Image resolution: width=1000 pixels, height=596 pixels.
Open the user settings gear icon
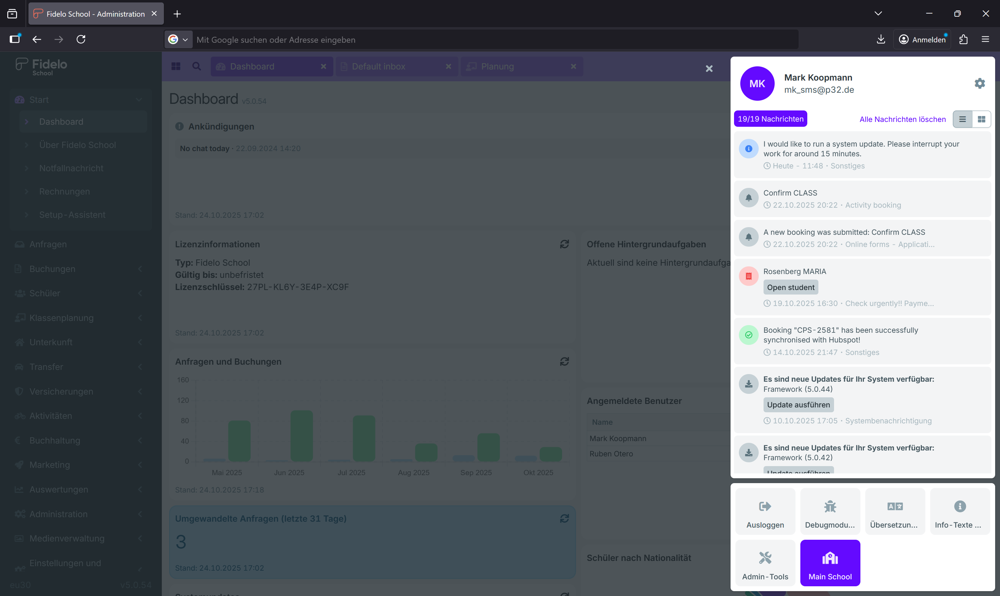point(980,83)
